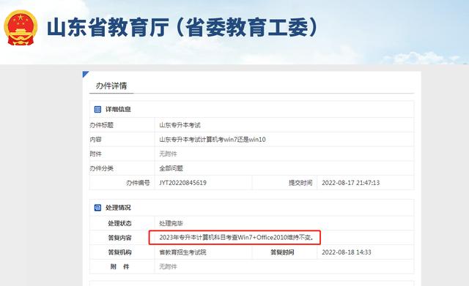This screenshot has width=469, height=286.
Task: Click the 处理情况 section label
Action: click(118, 208)
